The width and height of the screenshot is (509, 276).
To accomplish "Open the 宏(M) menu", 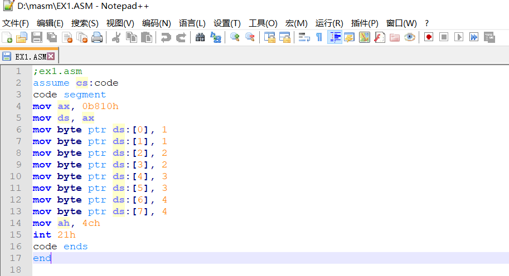I will pyautogui.click(x=296, y=23).
